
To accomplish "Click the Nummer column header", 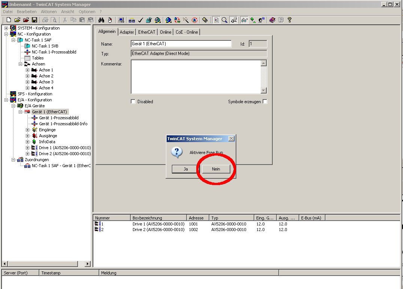I will pos(112,218).
